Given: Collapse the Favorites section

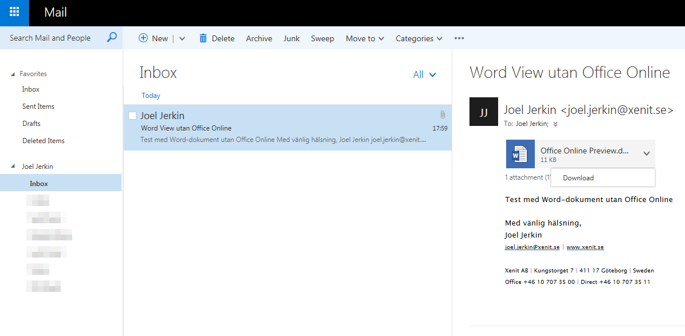Looking at the screenshot, I should (x=13, y=74).
